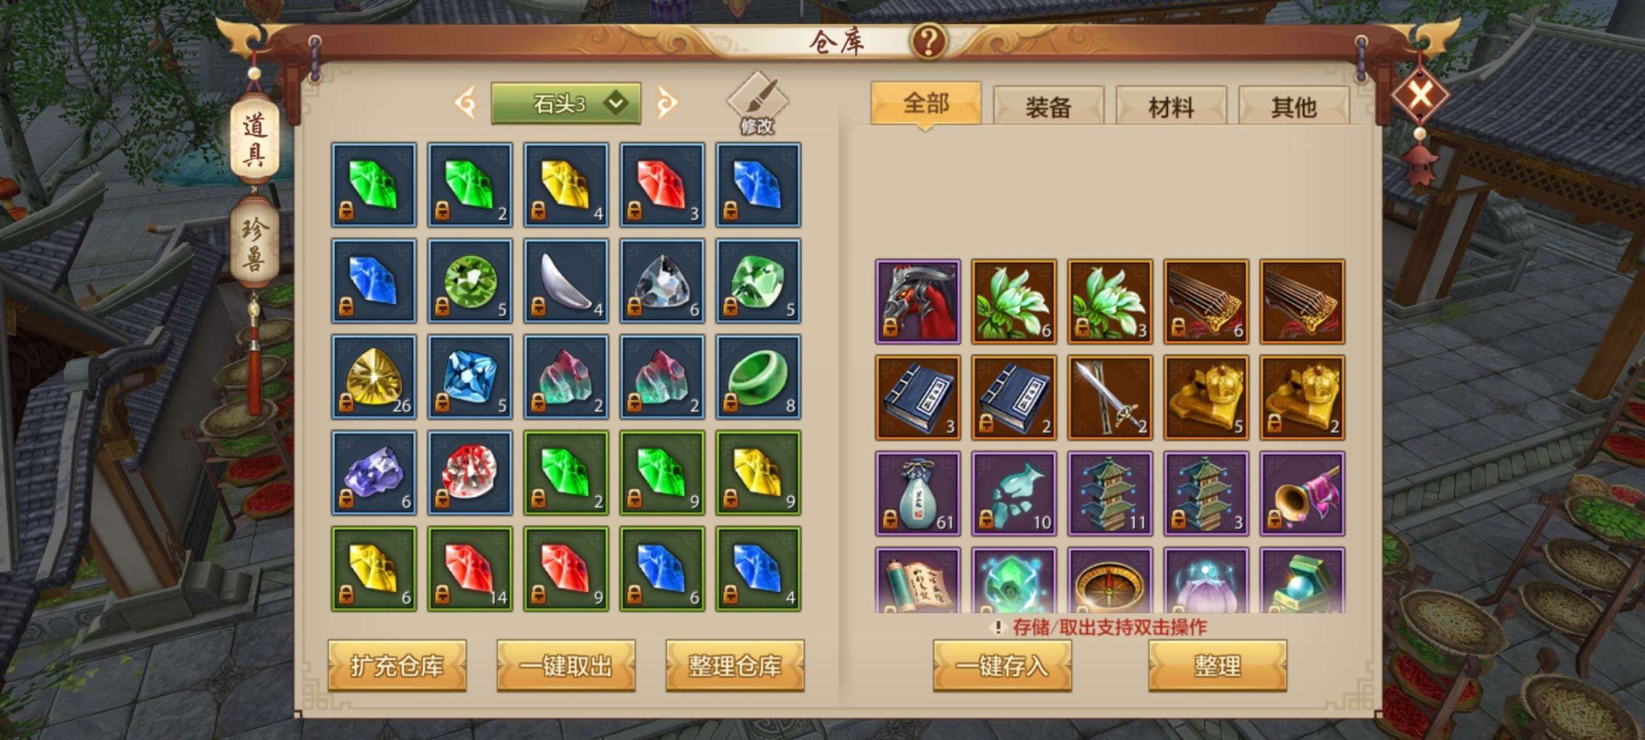Select the 珍兽 side tab
Screen dimensions: 1645x740
click(x=254, y=245)
